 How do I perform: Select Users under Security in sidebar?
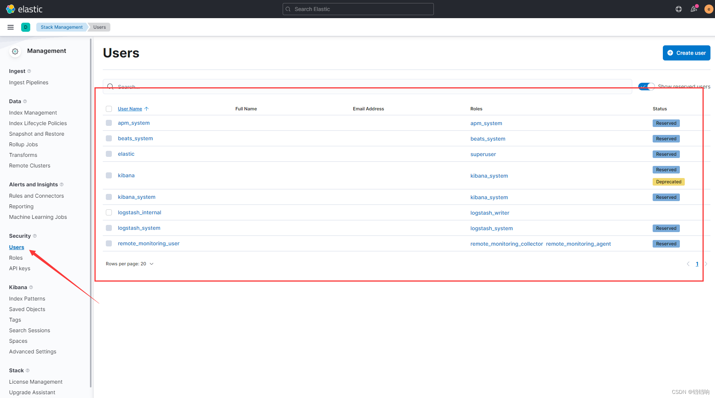[17, 247]
